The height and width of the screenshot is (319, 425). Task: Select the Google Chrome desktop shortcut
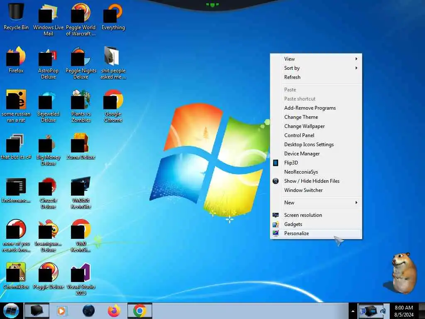[x=113, y=106]
